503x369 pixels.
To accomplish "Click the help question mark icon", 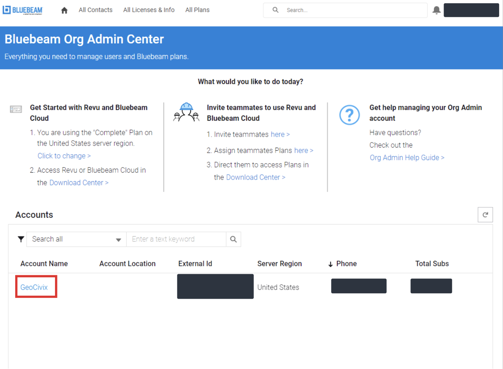I will (x=349, y=115).
